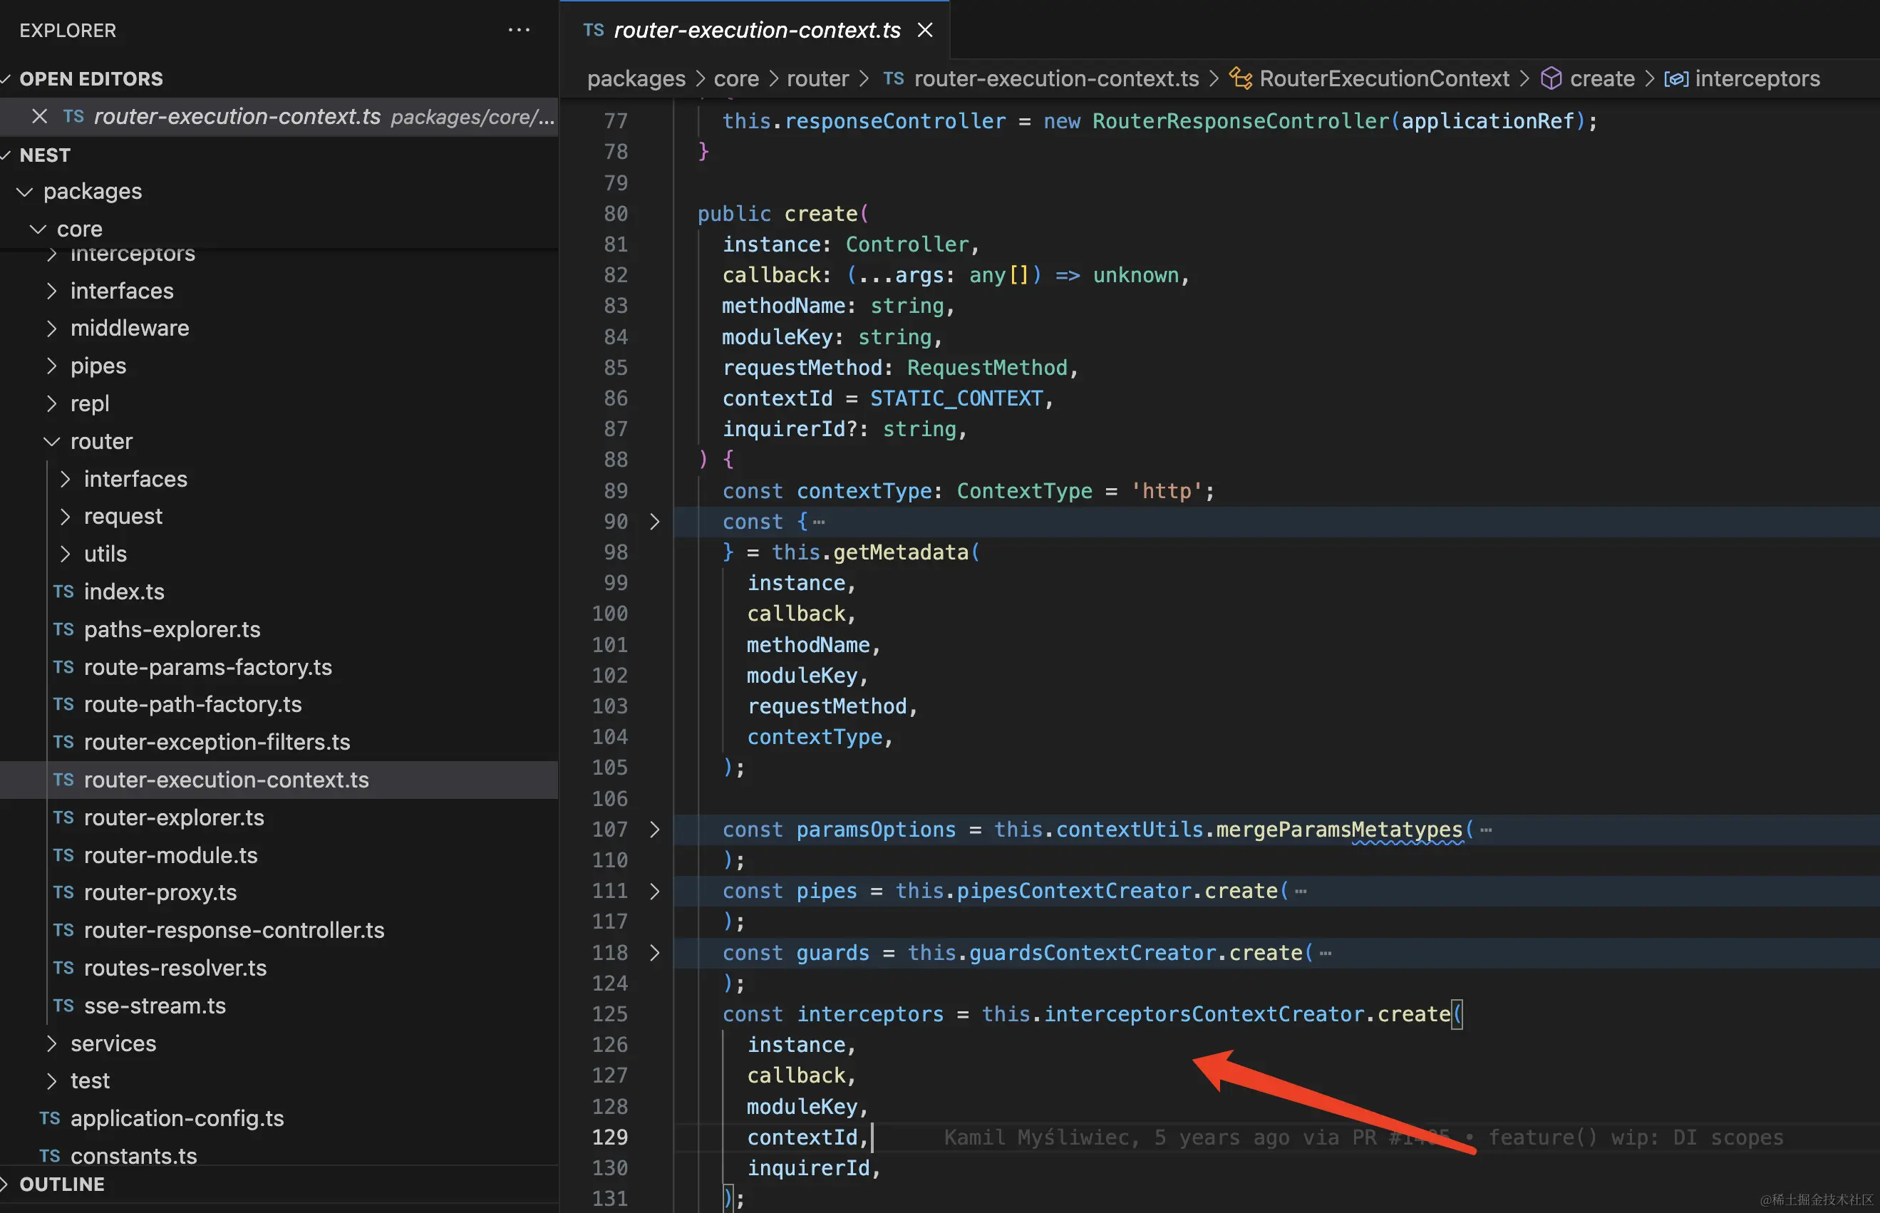Click the 'http' string literal
The width and height of the screenshot is (1880, 1213).
pos(1167,491)
